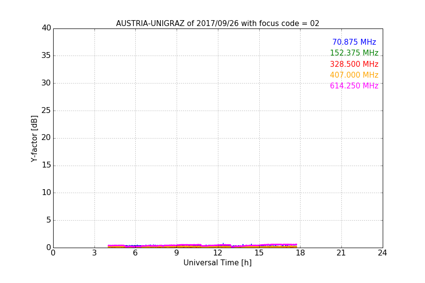Click the plot title 'AUSTRIA-UNIGRAZ of 2017/09/26 with focus code = 02'

(x=217, y=24)
